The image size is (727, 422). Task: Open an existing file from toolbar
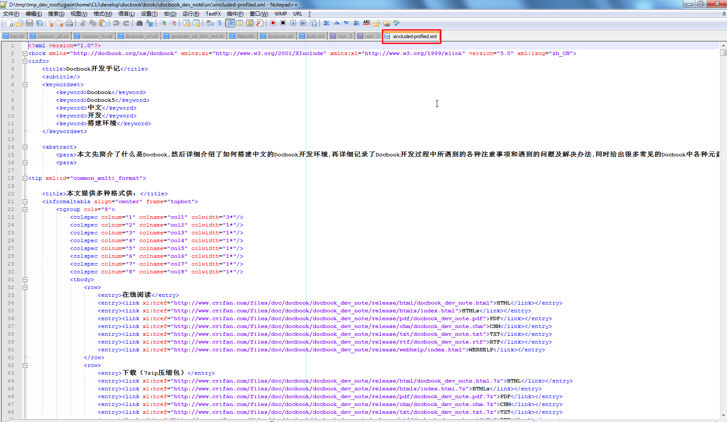(x=20, y=23)
